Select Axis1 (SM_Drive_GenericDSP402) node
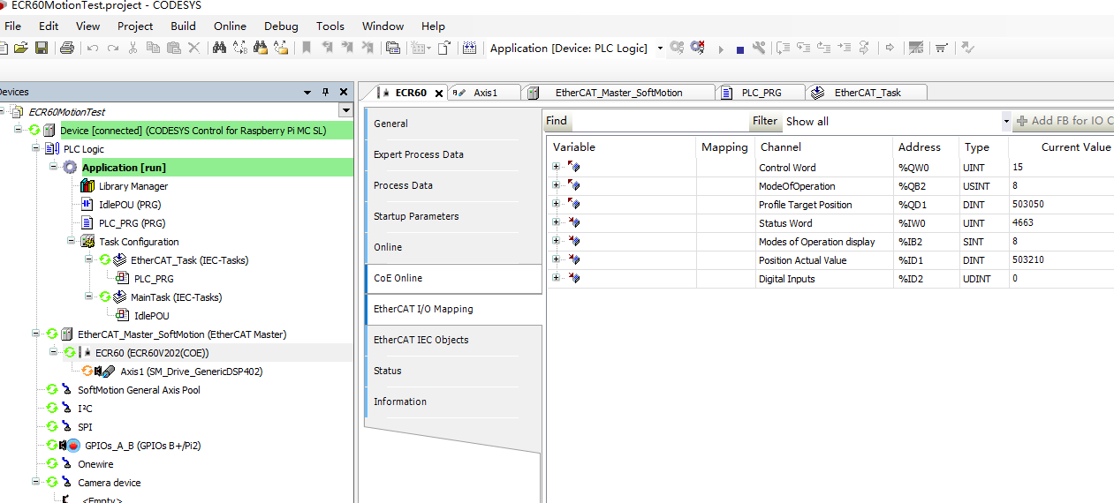Screen dimensions: 1114x503 pyautogui.click(x=191, y=372)
